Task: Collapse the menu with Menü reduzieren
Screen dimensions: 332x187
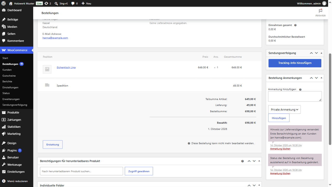Action: coord(17,181)
